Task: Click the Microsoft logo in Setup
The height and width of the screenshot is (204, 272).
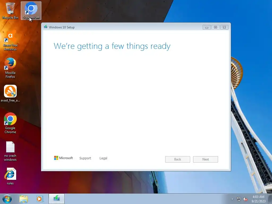Action: (x=63, y=158)
